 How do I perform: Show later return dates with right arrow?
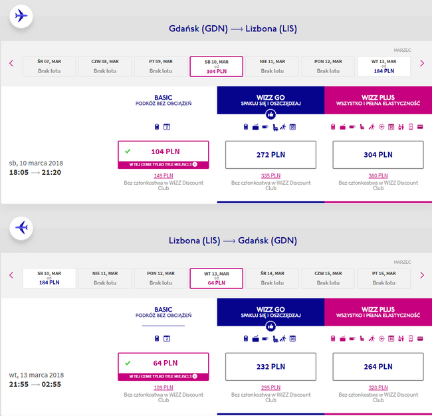[x=422, y=275]
